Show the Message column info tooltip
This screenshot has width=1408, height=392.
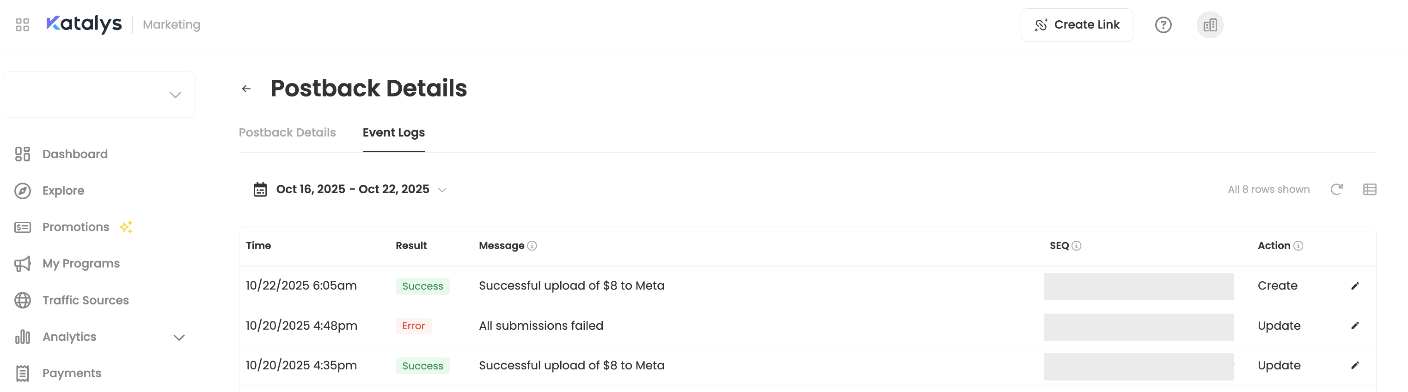pyautogui.click(x=532, y=246)
